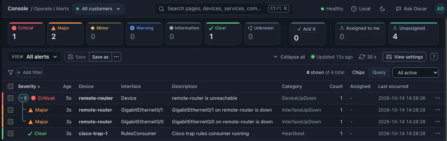Viewport: 447px width, 141px height.
Task: Open the help question-mark button
Action: tap(434, 57)
